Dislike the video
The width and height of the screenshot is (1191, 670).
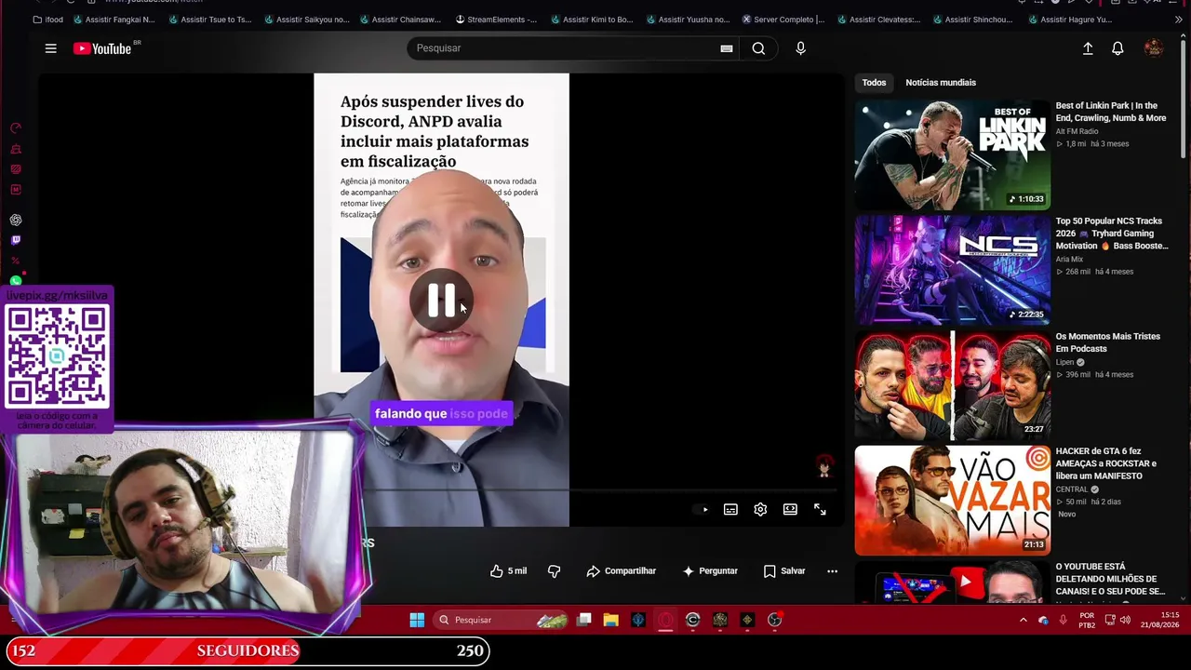[554, 571]
